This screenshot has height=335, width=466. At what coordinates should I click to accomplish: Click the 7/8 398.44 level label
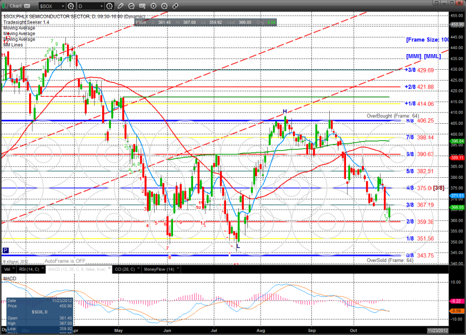[x=420, y=137]
